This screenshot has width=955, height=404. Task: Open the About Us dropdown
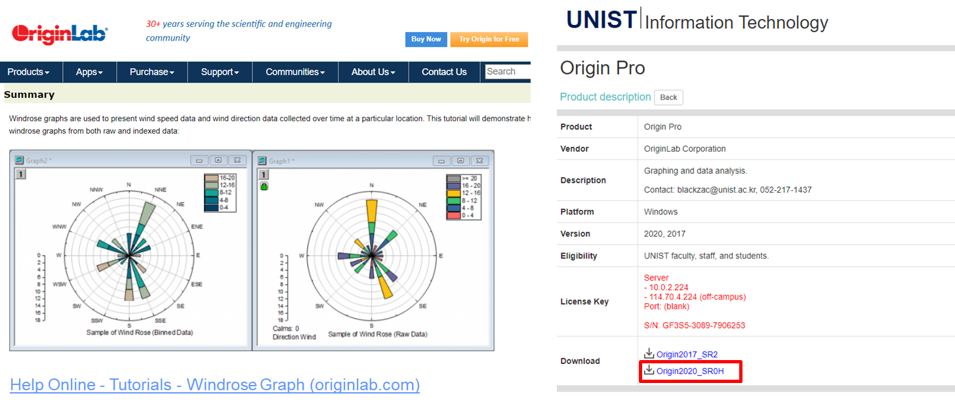[373, 72]
